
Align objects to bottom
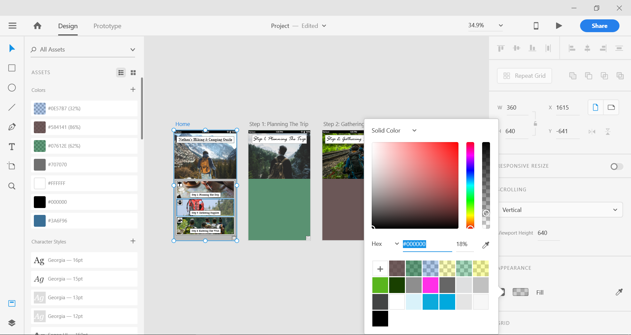coord(532,49)
